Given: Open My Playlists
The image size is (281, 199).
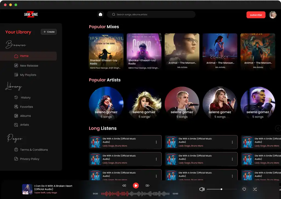Looking at the screenshot, I should [x=28, y=75].
